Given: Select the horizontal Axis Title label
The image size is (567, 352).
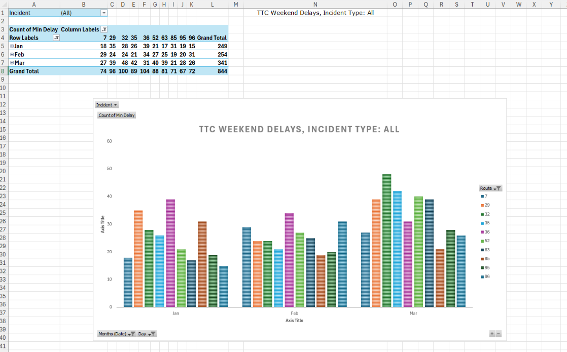Looking at the screenshot, I should point(294,321).
